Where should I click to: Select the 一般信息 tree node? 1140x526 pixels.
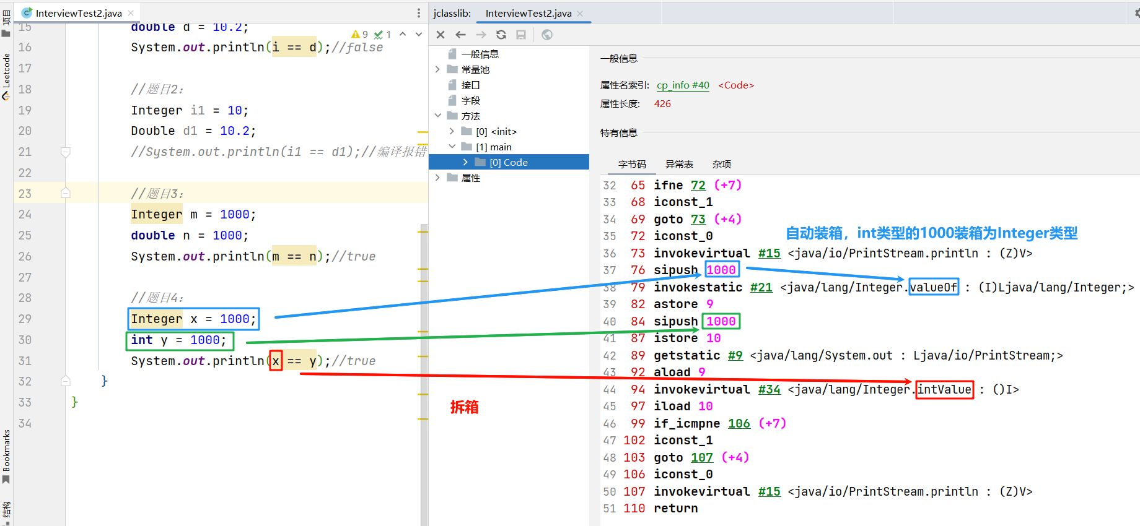click(474, 54)
